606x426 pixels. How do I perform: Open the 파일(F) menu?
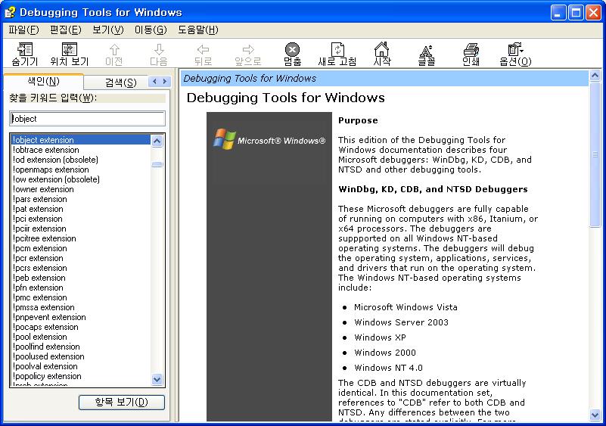pyautogui.click(x=23, y=30)
